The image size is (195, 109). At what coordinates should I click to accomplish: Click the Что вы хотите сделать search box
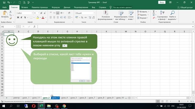[122, 7]
